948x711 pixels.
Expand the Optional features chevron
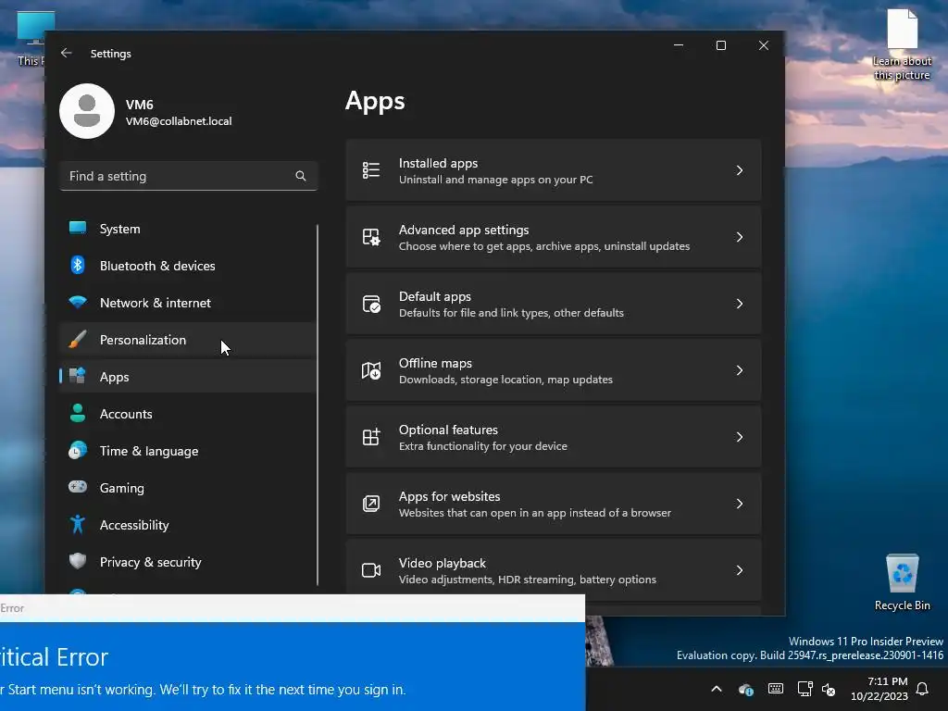point(740,437)
